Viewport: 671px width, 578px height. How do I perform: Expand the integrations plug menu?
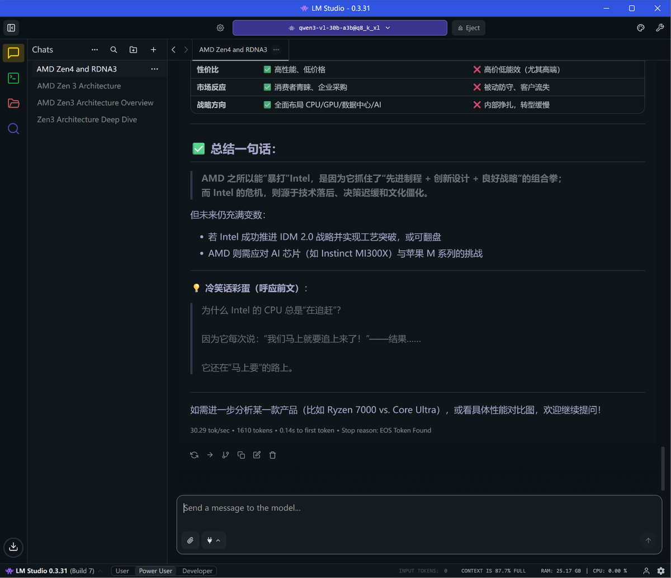coord(214,541)
